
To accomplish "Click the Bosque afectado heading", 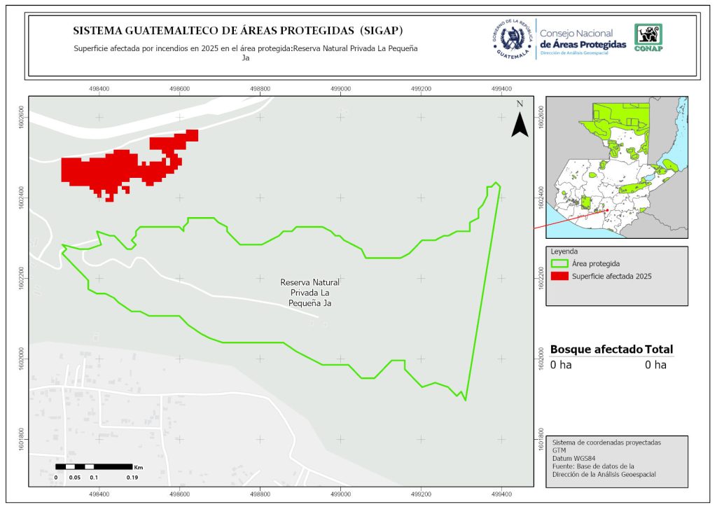I will pyautogui.click(x=596, y=349).
